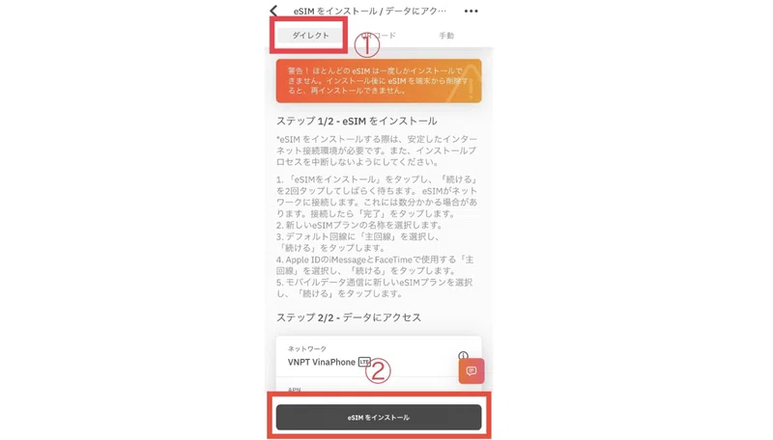Tap the back chevron arrow
This screenshot has height=440, width=773.
coord(273,11)
